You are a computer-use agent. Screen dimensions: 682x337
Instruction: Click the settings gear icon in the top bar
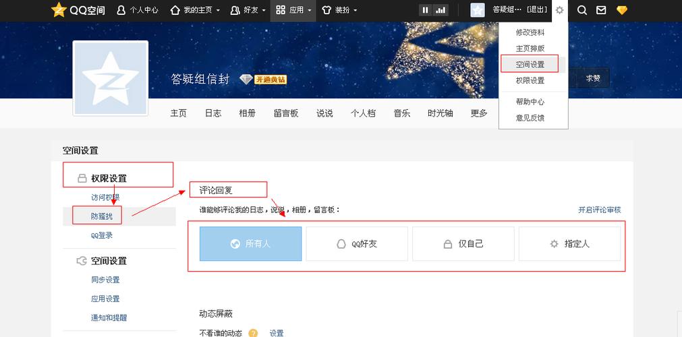pyautogui.click(x=560, y=10)
